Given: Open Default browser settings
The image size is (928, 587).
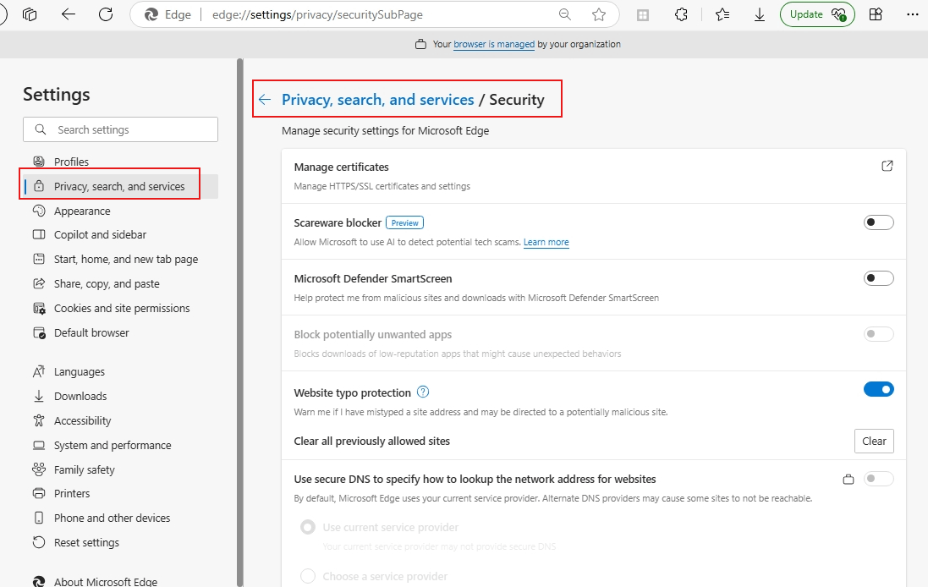Looking at the screenshot, I should (x=121, y=332).
